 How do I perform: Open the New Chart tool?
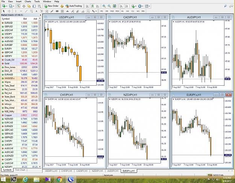[4, 6]
